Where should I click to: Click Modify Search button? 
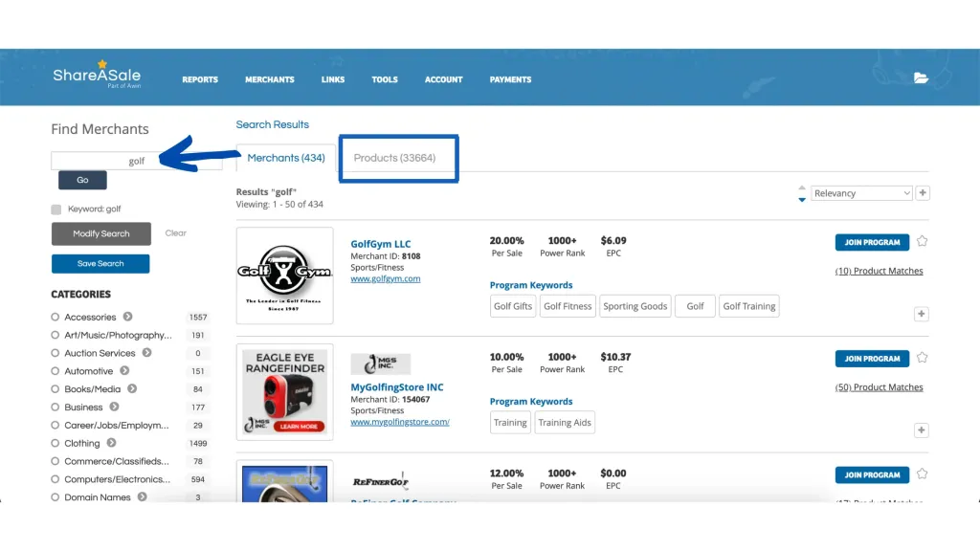click(101, 233)
